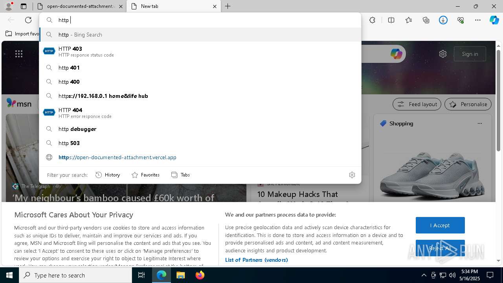Open the Browser essentials heart icon
The height and width of the screenshot is (283, 503).
pyautogui.click(x=461, y=20)
